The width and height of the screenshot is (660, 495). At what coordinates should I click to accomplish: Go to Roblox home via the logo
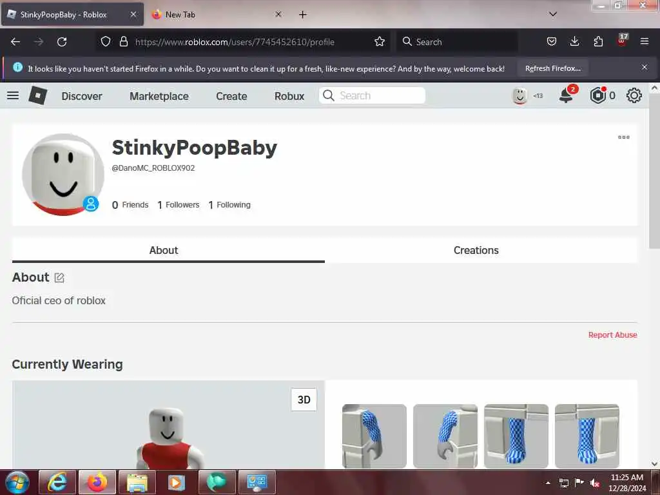tap(38, 95)
